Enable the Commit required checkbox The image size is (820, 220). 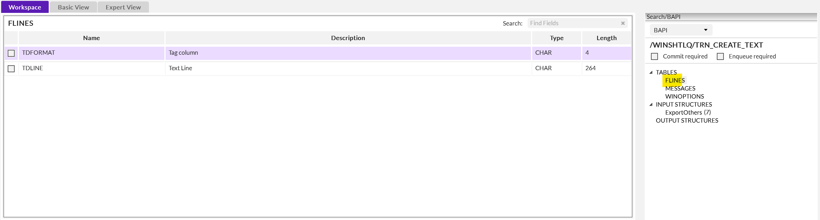click(654, 56)
